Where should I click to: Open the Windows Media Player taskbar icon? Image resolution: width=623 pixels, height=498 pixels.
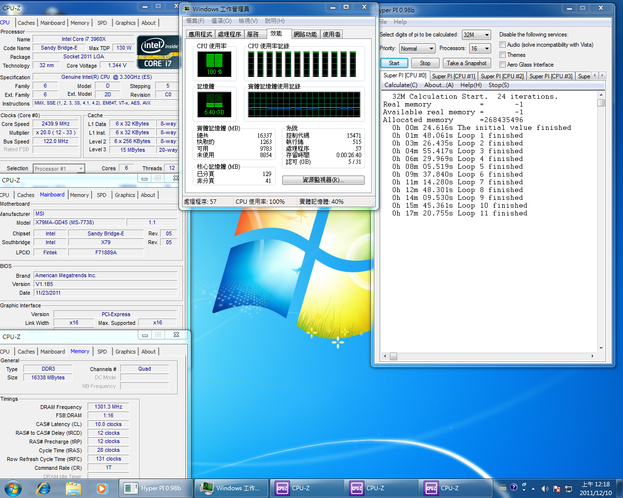coord(102,488)
